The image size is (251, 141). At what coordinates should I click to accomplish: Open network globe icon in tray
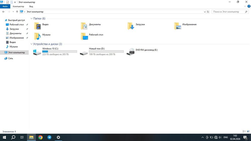pyautogui.click(x=216, y=137)
